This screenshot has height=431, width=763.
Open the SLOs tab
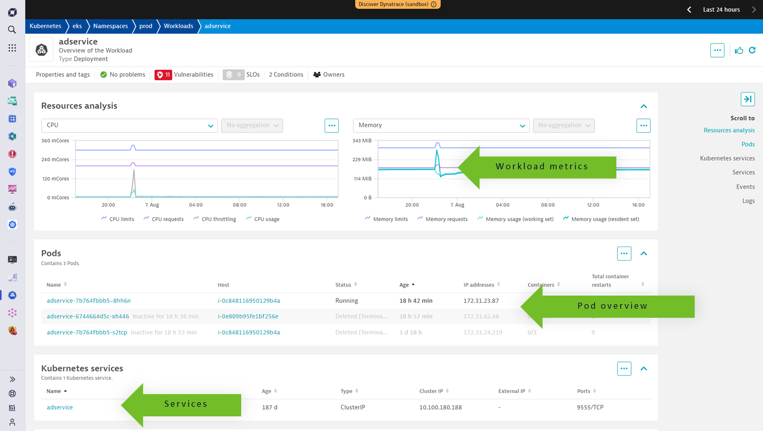[241, 75]
